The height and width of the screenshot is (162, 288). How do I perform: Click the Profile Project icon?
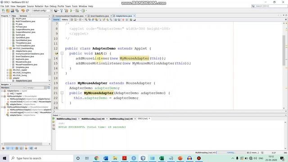click(x=83, y=11)
